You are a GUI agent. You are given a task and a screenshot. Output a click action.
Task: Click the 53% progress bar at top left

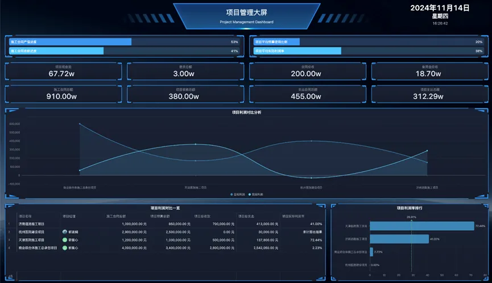tap(71, 42)
